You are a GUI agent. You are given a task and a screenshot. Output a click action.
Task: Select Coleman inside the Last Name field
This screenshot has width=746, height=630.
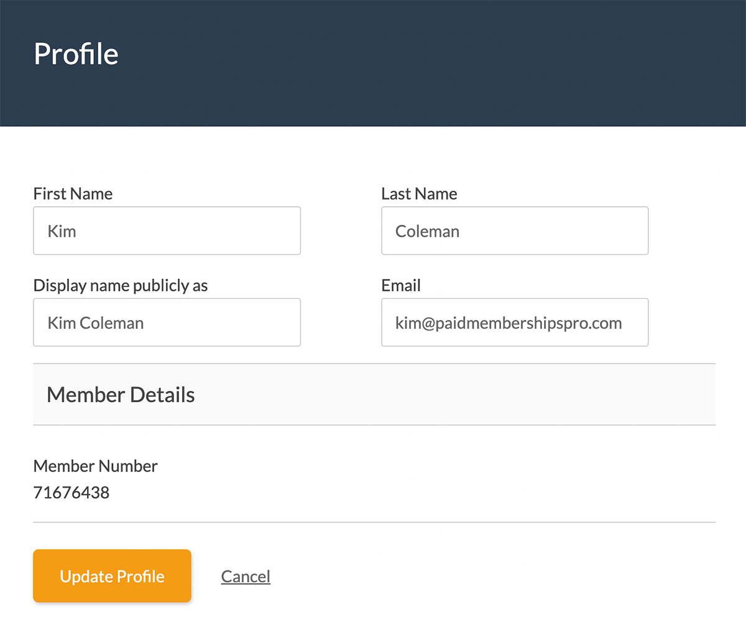pos(427,231)
